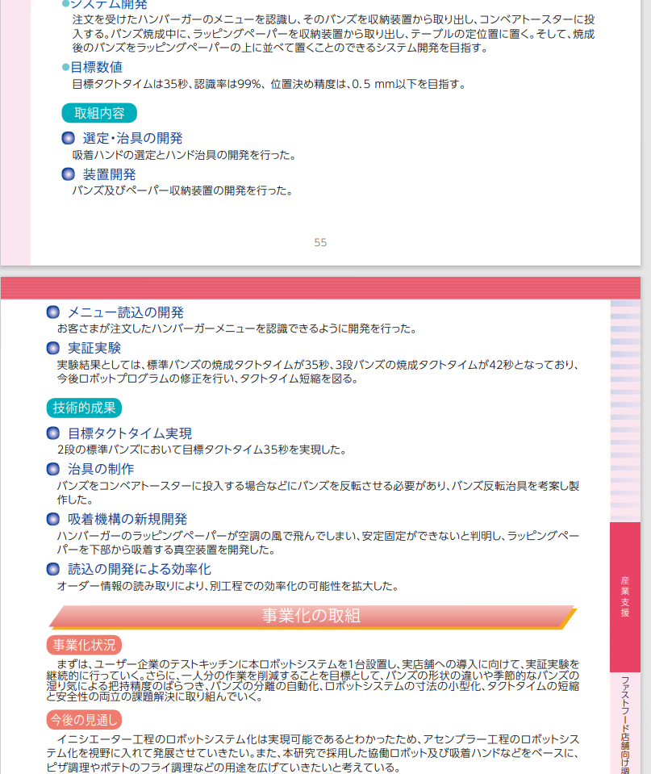
Task: Click the 実証実験 heading
Action: pos(94,348)
